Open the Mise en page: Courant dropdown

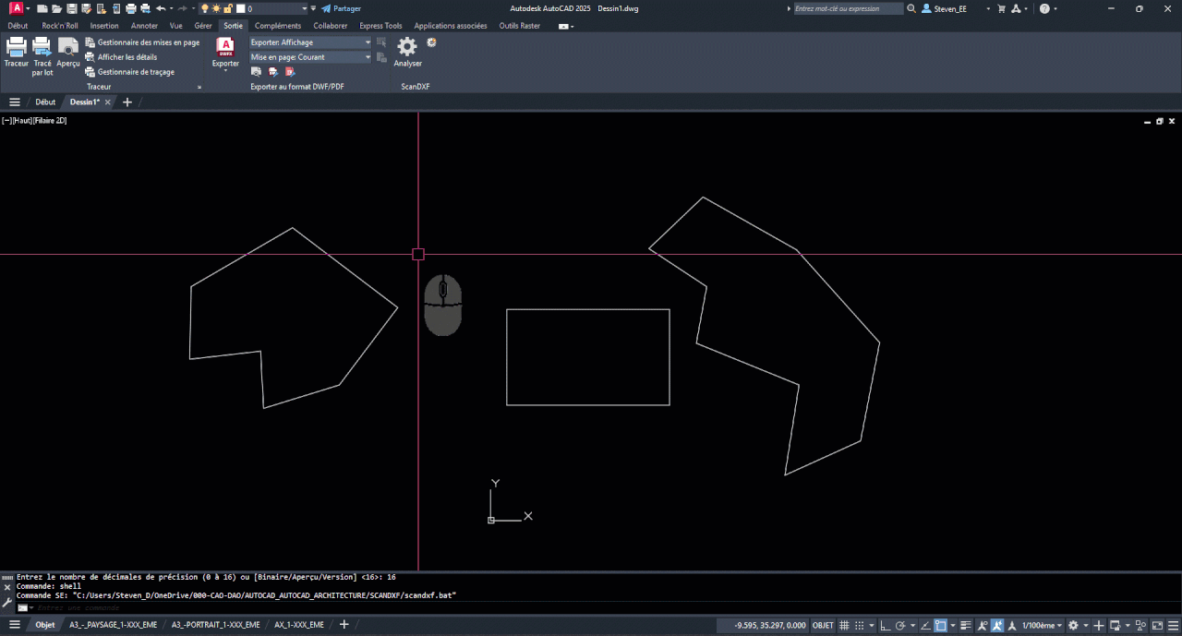(310, 57)
